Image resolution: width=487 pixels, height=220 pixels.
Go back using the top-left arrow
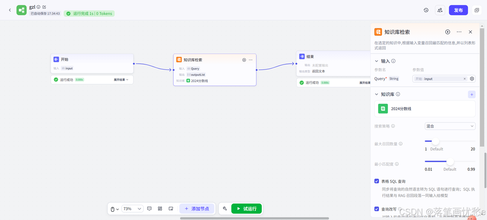click(10, 10)
